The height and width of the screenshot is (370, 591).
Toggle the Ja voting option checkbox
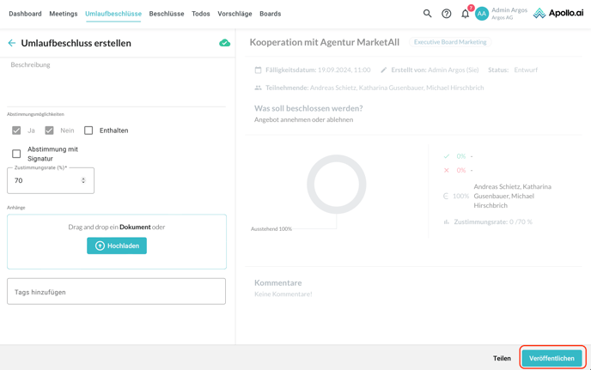pyautogui.click(x=16, y=130)
